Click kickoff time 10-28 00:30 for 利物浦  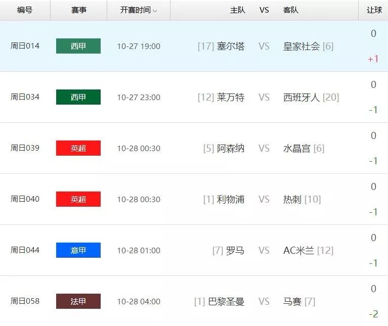click(x=139, y=200)
